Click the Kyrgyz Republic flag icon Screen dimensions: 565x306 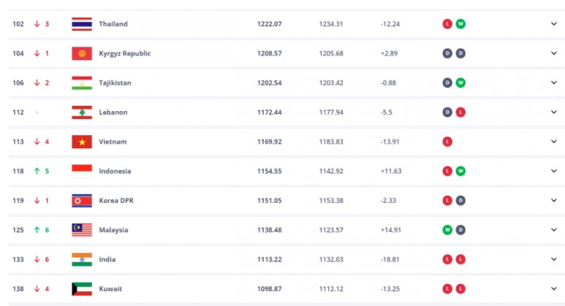[82, 53]
